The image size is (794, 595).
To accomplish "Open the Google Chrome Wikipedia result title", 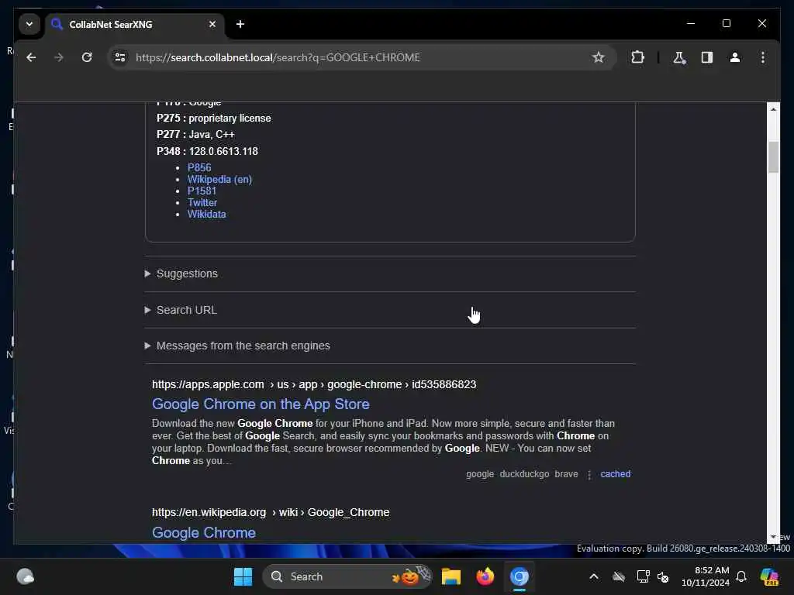I will pyautogui.click(x=204, y=533).
